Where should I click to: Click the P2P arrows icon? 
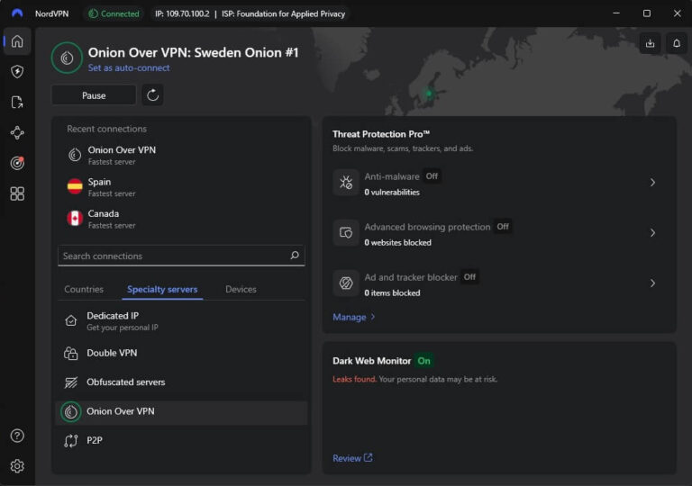tap(71, 441)
